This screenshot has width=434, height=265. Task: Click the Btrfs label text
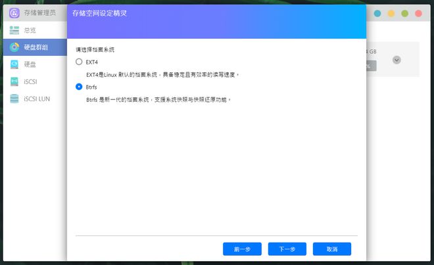tap(91, 87)
